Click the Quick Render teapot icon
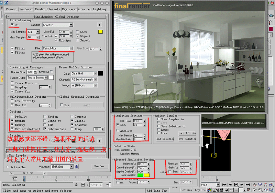Screen dimensions: 275x193 coord(271,15)
